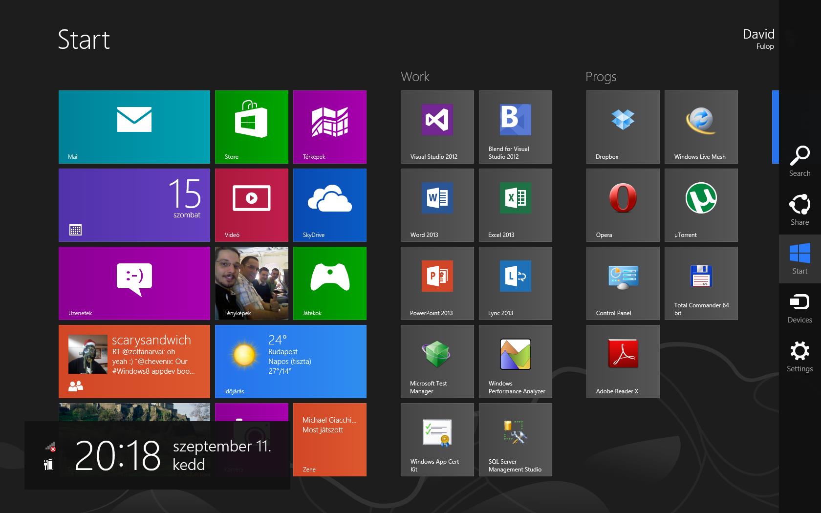Open the desktop tile with castle photo
Viewport: 821px width, 513px height.
134,412
